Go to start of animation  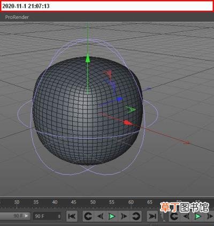point(72,216)
